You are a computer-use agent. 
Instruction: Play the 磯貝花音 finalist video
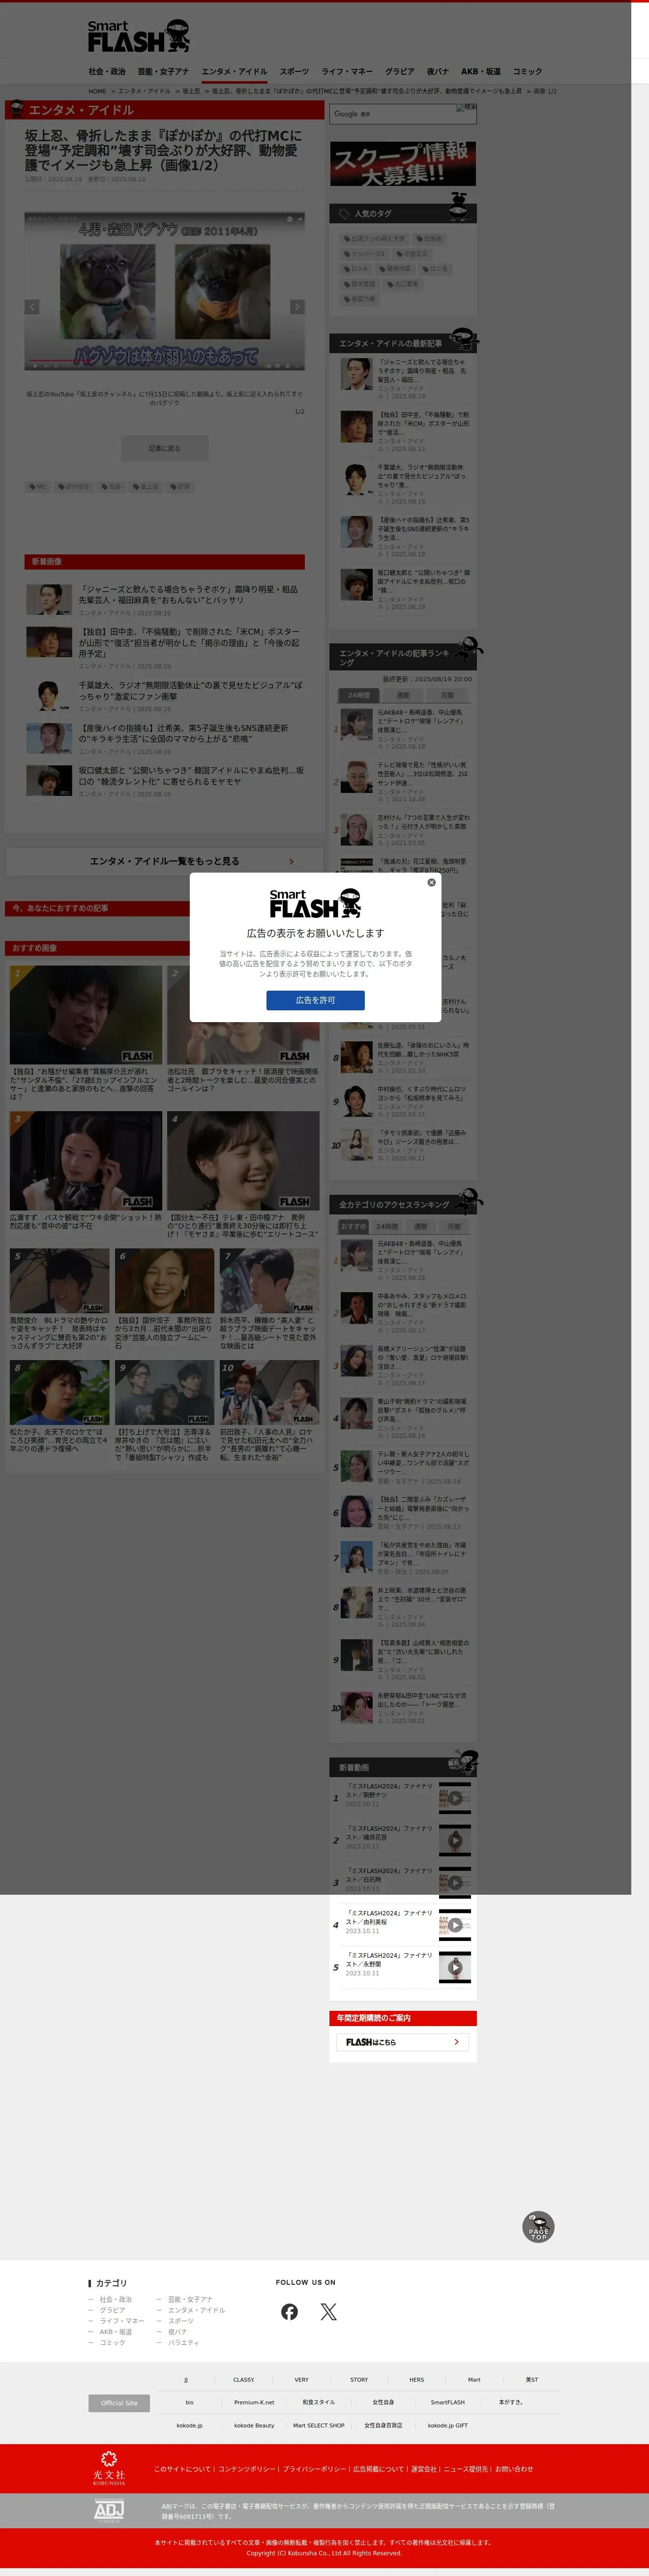(455, 1840)
